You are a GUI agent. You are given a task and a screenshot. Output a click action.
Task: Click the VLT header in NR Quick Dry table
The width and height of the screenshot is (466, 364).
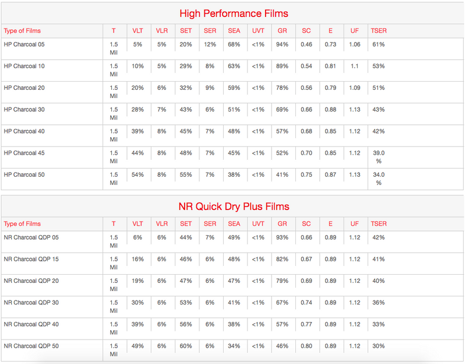(x=137, y=223)
